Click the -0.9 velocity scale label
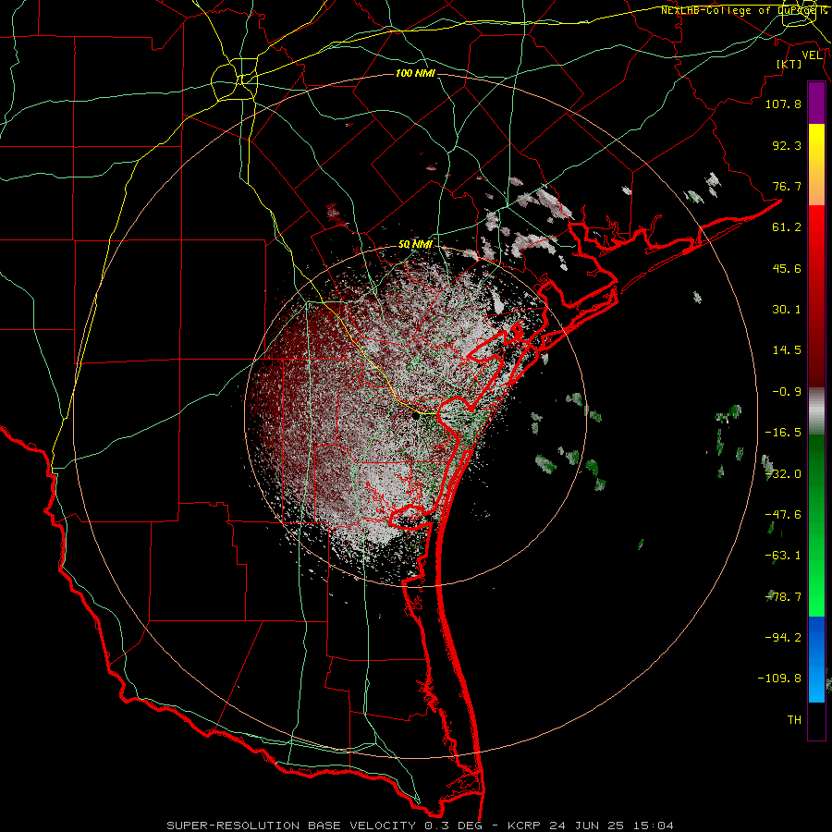Screen dimensions: 832x832 point(787,392)
